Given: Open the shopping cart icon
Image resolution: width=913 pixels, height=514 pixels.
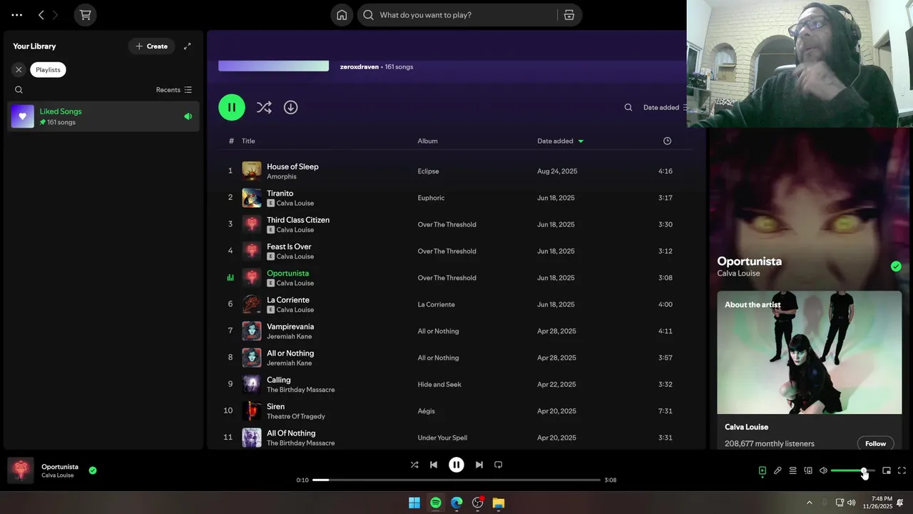Looking at the screenshot, I should pyautogui.click(x=85, y=15).
